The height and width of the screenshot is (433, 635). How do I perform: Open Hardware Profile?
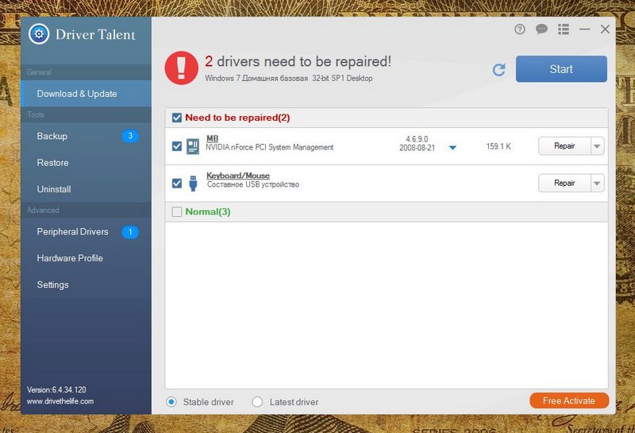pyautogui.click(x=87, y=258)
